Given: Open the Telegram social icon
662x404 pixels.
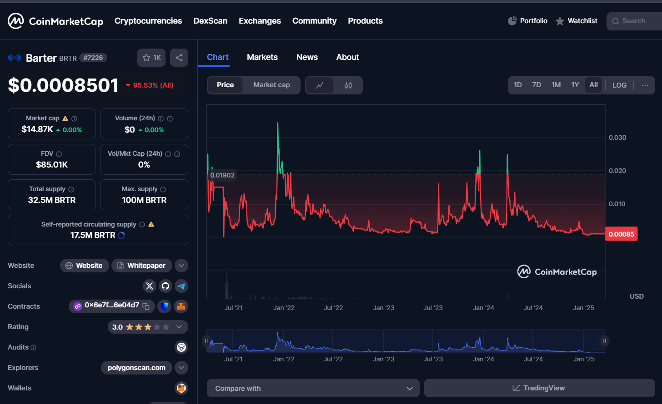Looking at the screenshot, I should pos(181,286).
